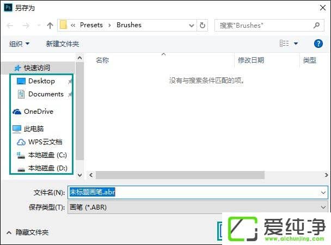
Task: Click the refresh icon beside address bar
Action: (203, 25)
